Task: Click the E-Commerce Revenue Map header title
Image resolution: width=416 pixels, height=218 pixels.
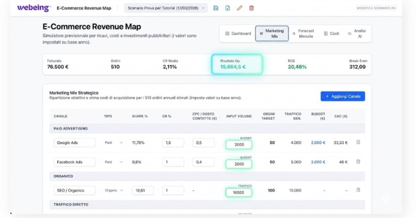Action: point(84,8)
